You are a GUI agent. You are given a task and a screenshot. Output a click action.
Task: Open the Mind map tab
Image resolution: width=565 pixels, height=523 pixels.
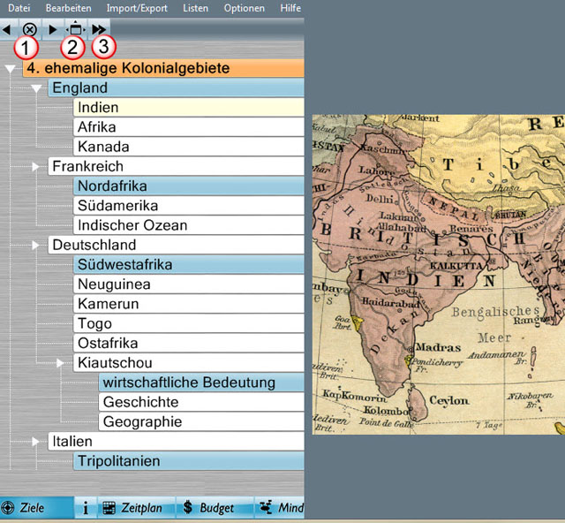281,508
